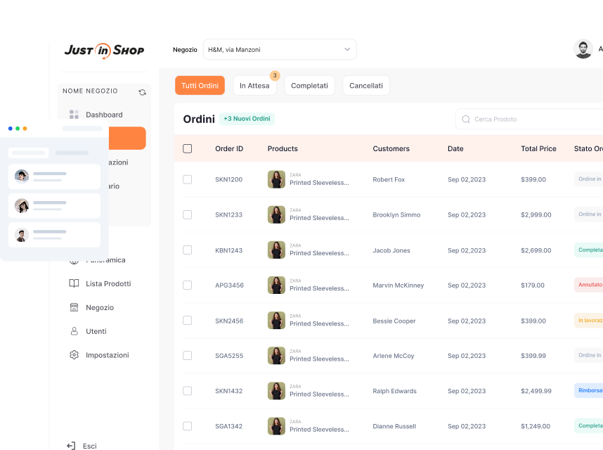
Task: Click the Cerca Prodoto search field
Action: coord(529,120)
